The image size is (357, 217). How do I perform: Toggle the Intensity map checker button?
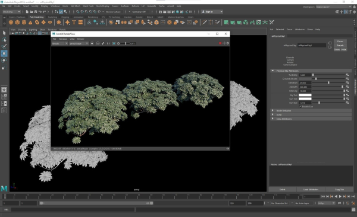[x=347, y=91]
